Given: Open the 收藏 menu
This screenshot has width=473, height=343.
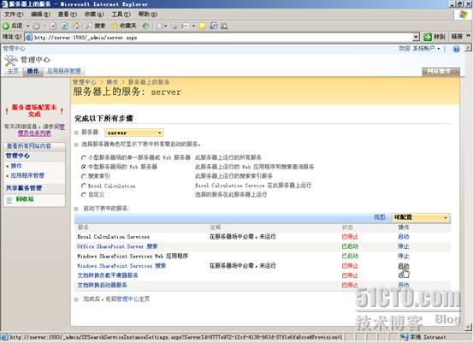Looking at the screenshot, I should tap(94, 15).
